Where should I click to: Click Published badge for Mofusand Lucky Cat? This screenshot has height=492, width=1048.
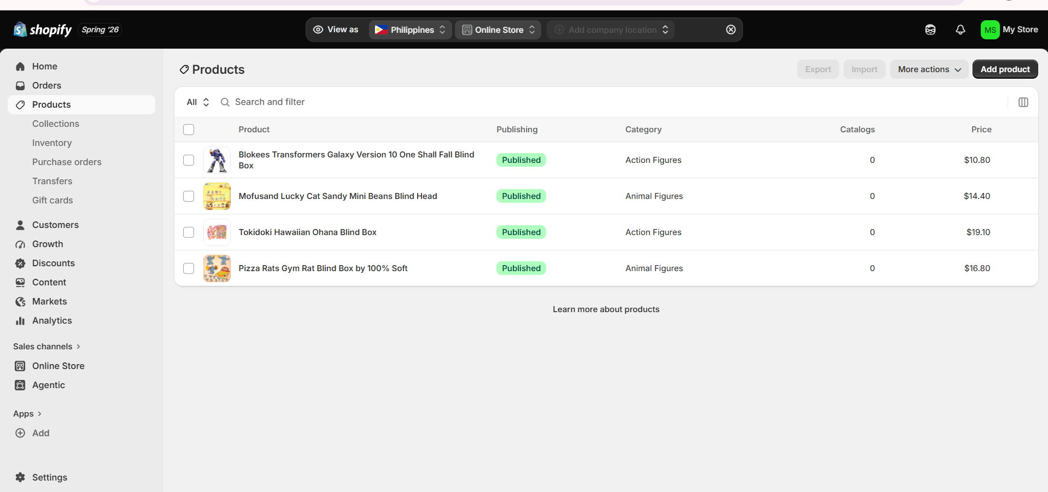coord(521,196)
